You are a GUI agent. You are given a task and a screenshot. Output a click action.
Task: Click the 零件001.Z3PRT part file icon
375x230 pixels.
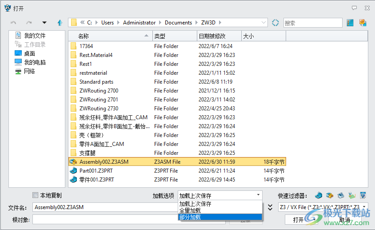(x=73, y=179)
